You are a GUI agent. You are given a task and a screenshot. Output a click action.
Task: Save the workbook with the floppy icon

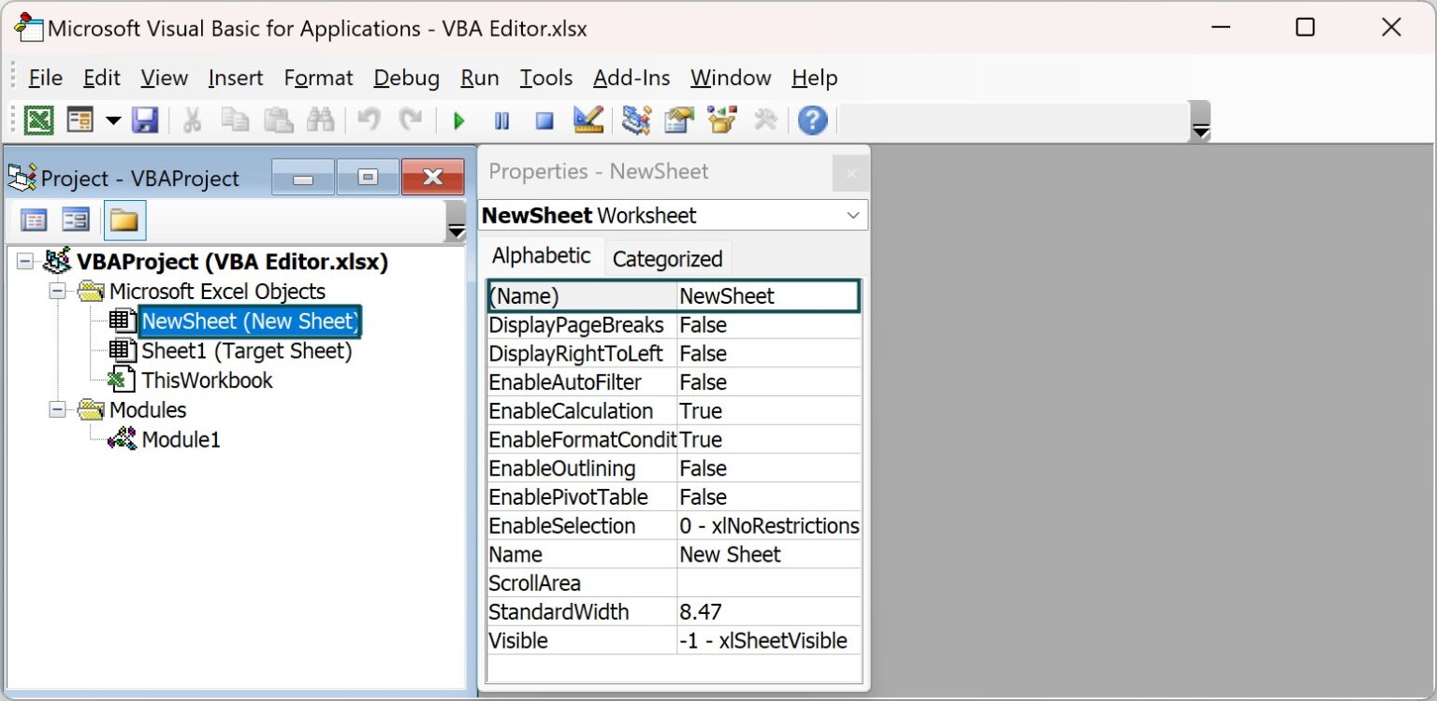[144, 120]
